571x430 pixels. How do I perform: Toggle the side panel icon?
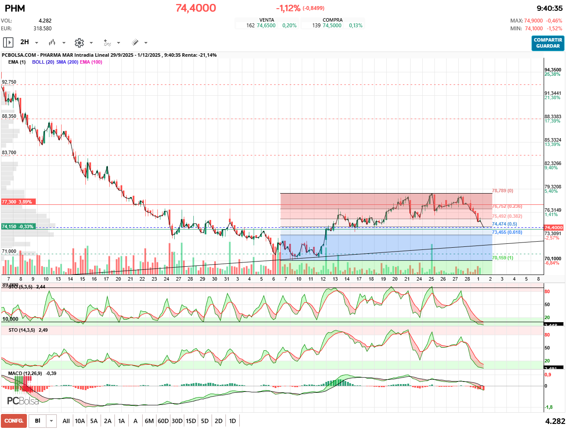pos(8,42)
